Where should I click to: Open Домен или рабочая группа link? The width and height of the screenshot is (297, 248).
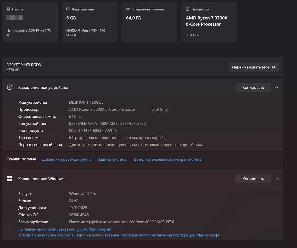67,160
